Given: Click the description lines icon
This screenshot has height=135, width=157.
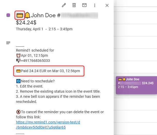Looking at the screenshot, I should (x=8, y=43).
